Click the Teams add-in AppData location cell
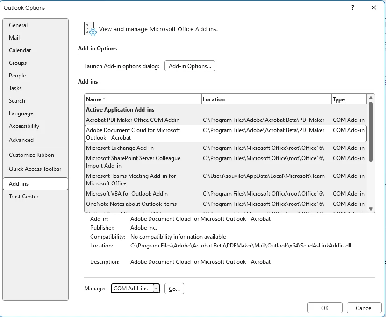Image resolution: width=386 pixels, height=317 pixels. (x=264, y=176)
